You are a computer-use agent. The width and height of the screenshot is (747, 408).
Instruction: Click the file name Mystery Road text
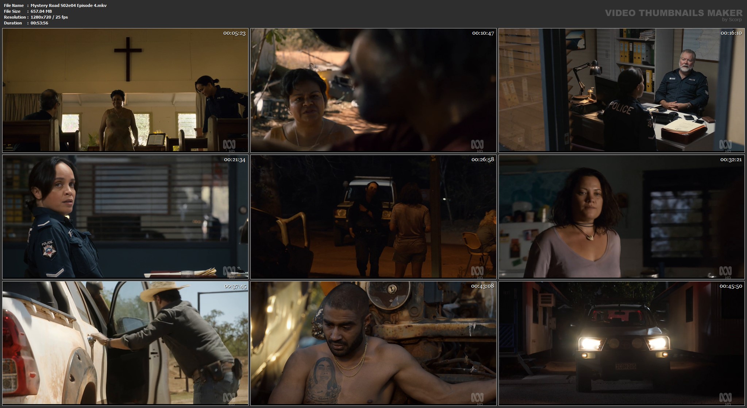[x=69, y=5]
